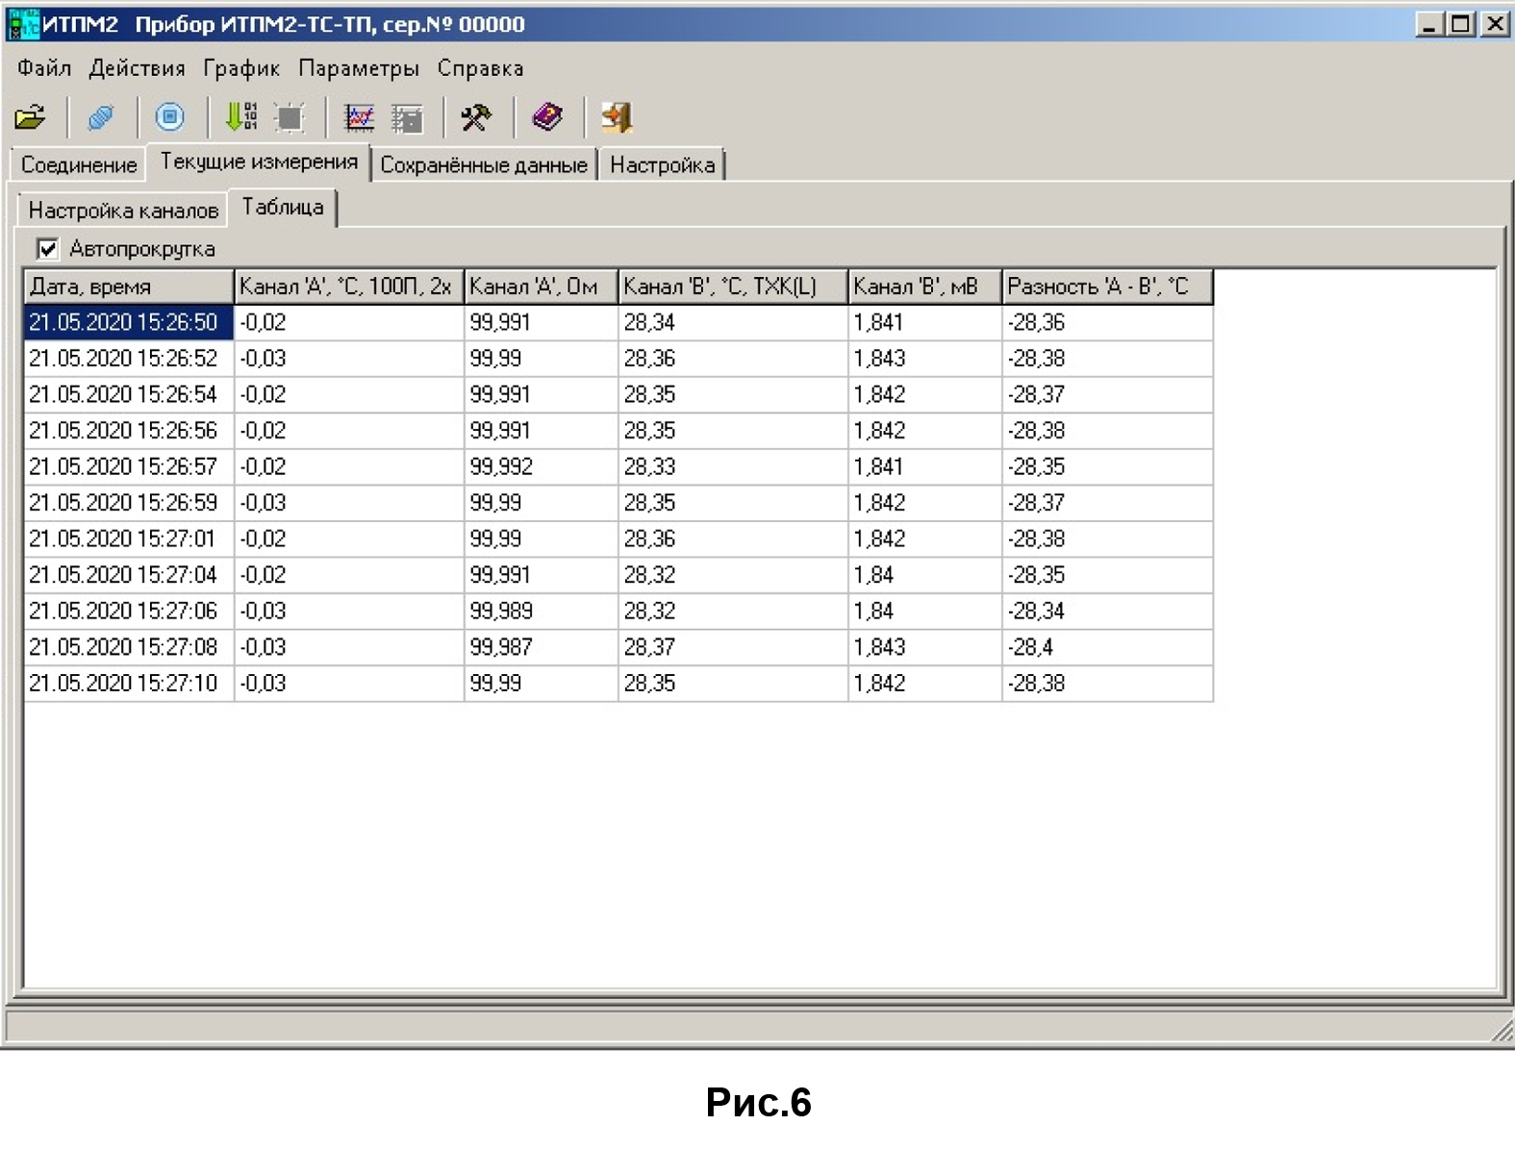Viewport: 1515px width, 1150px height.
Task: Open the purple help book icon
Action: coord(547,117)
